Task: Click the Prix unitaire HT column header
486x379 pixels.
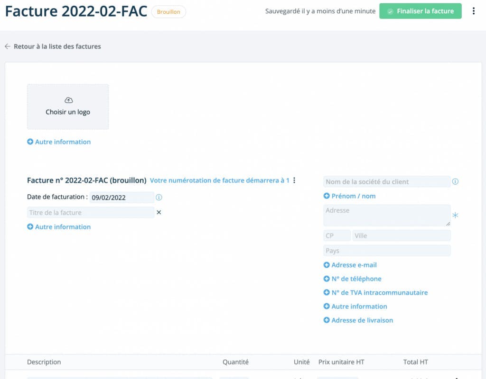Action: tap(341, 362)
